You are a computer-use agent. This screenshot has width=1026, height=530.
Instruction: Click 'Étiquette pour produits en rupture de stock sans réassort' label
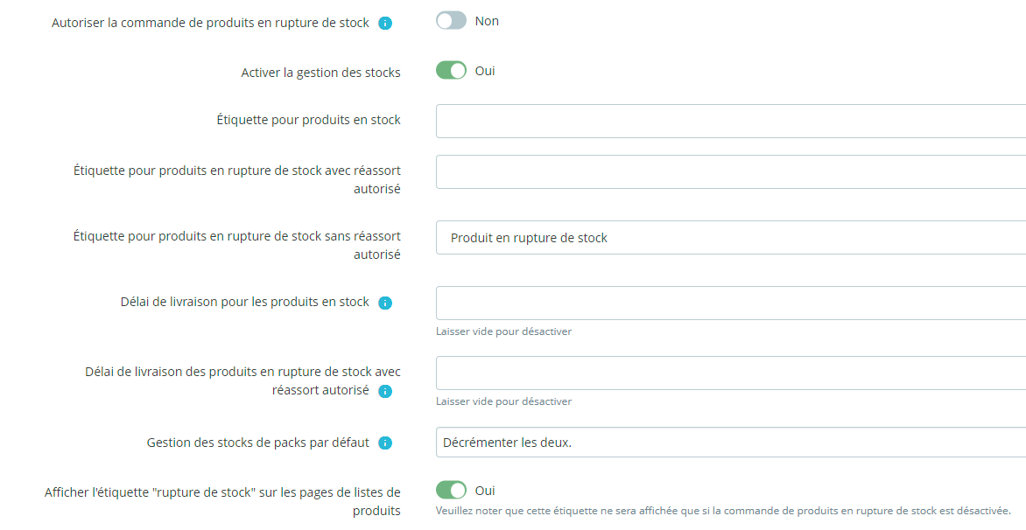(x=237, y=236)
